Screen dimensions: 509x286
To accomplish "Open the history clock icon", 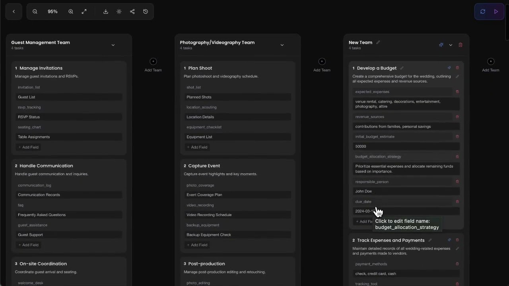I will pyautogui.click(x=146, y=12).
